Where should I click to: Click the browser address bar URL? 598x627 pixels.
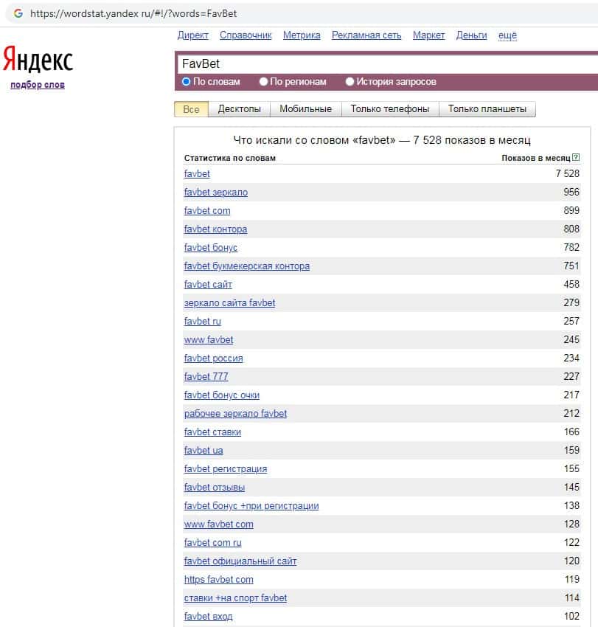click(133, 13)
